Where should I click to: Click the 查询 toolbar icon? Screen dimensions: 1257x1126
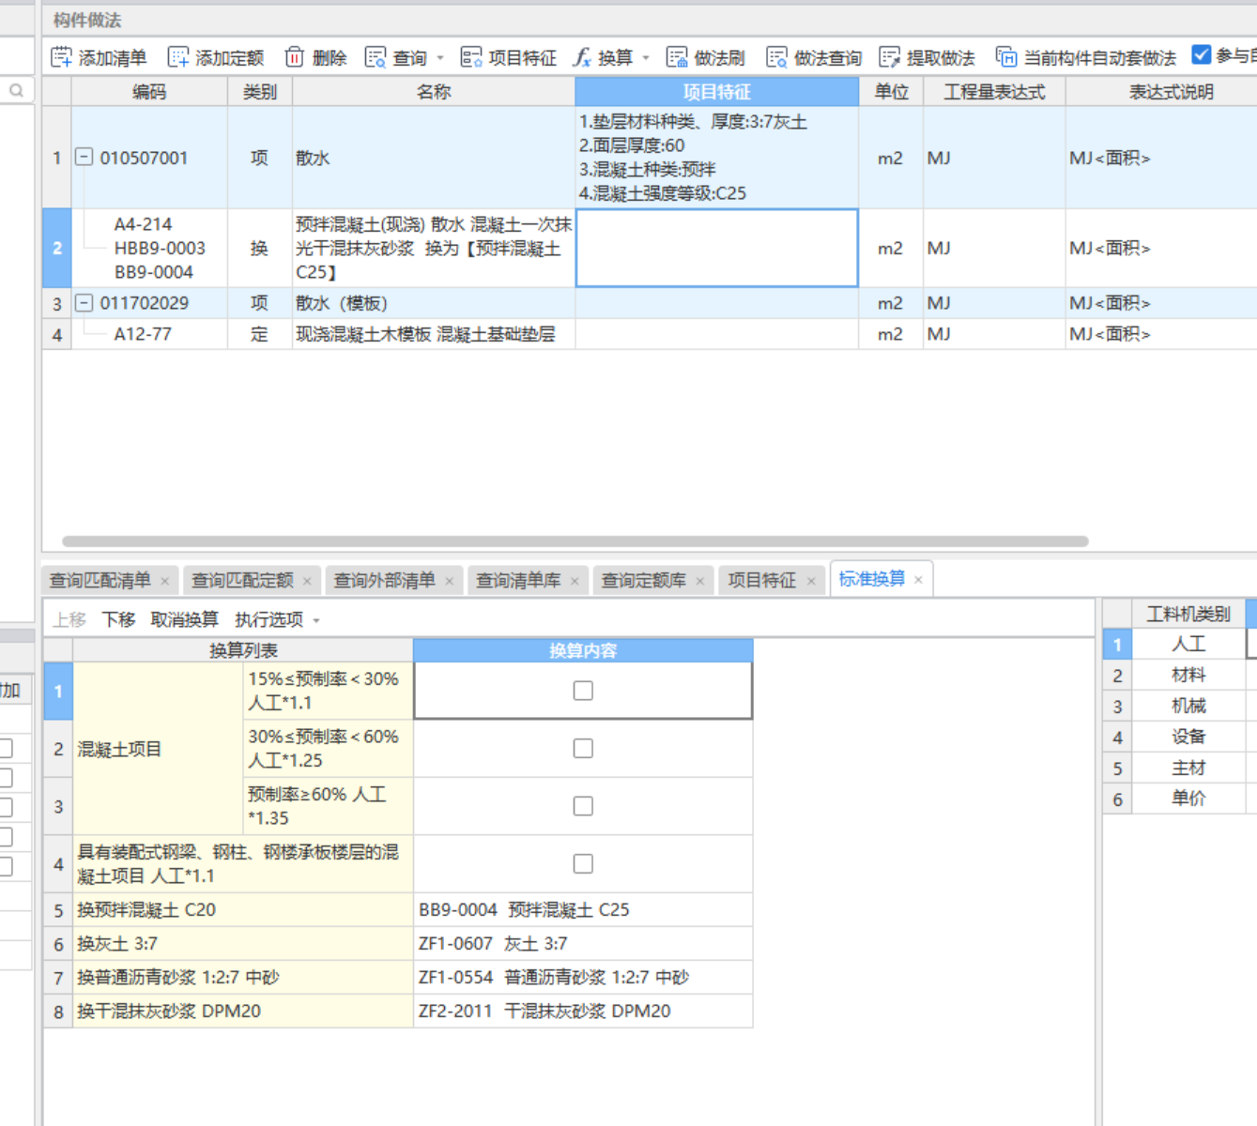tap(376, 57)
